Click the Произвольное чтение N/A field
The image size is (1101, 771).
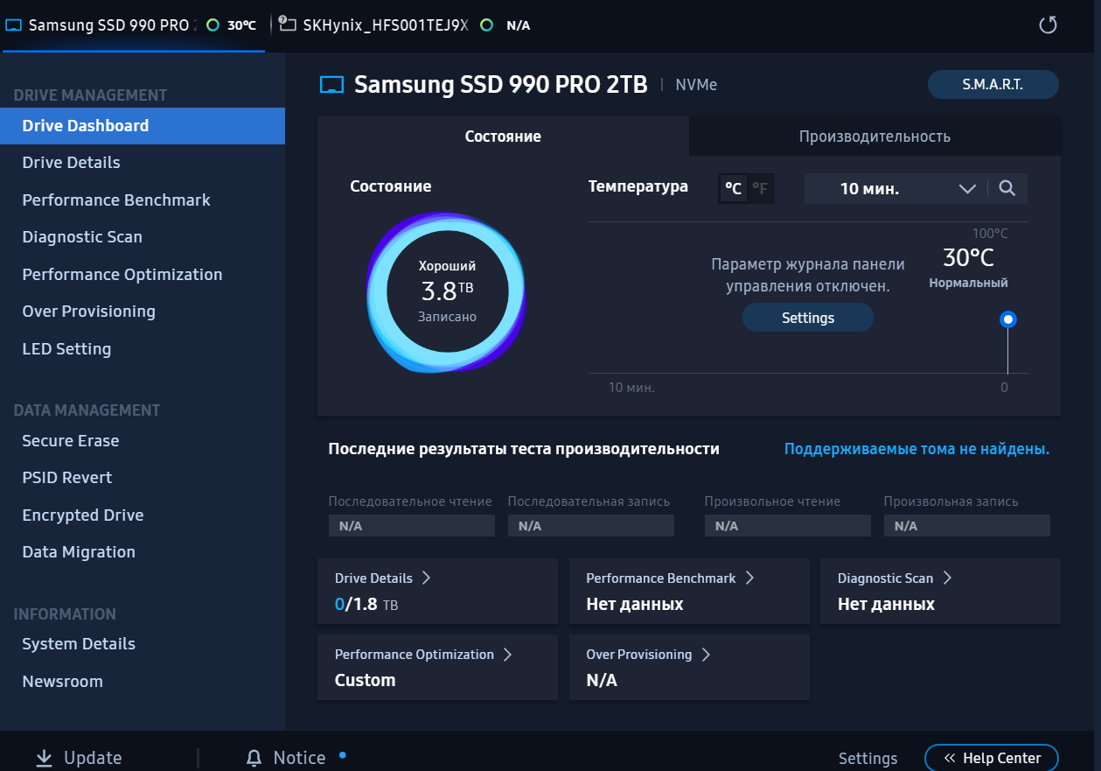click(x=788, y=526)
